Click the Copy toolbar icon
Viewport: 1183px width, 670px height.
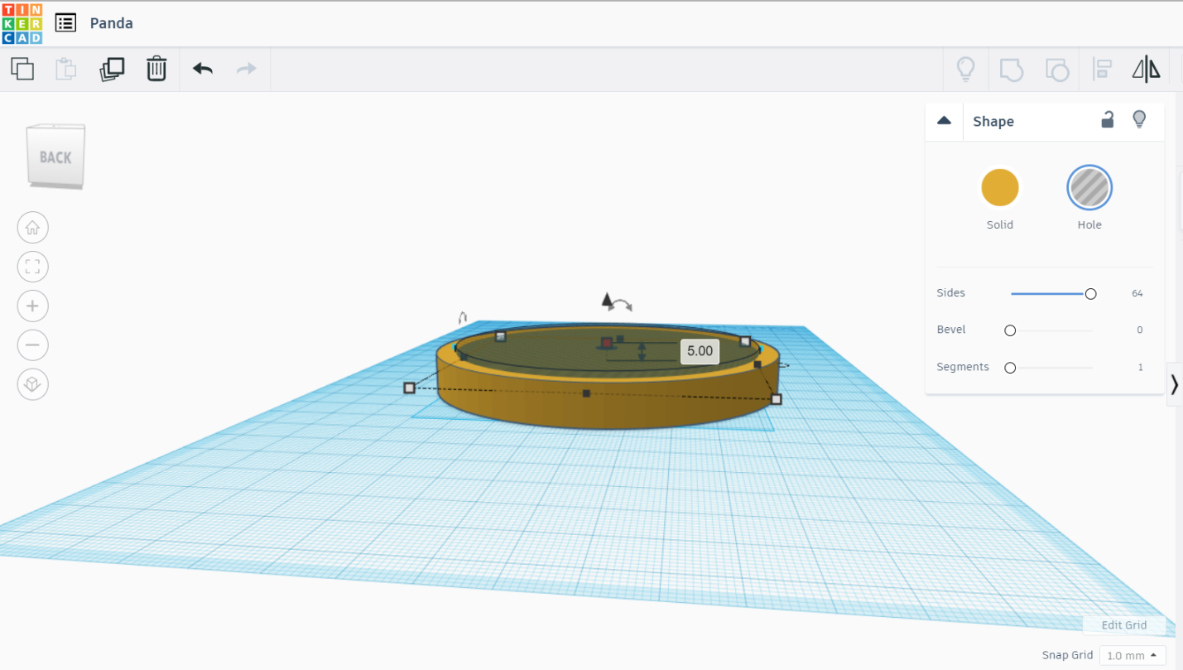[x=22, y=69]
